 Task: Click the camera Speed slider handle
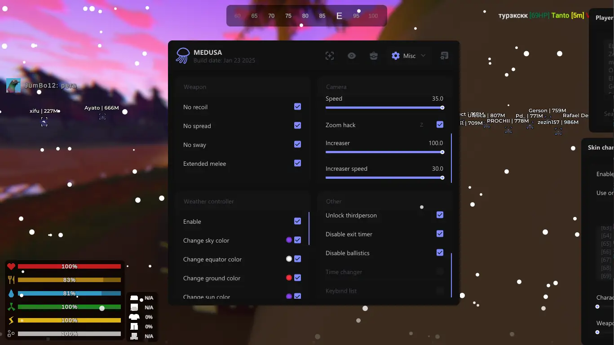tap(442, 108)
